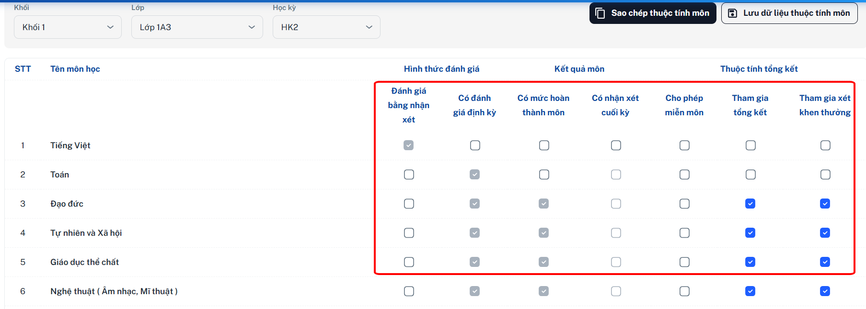The image size is (866, 309).
Task: Check Đánh giá bằng nhận xét for Tự nhiên và Xã hội
Action: tap(409, 232)
